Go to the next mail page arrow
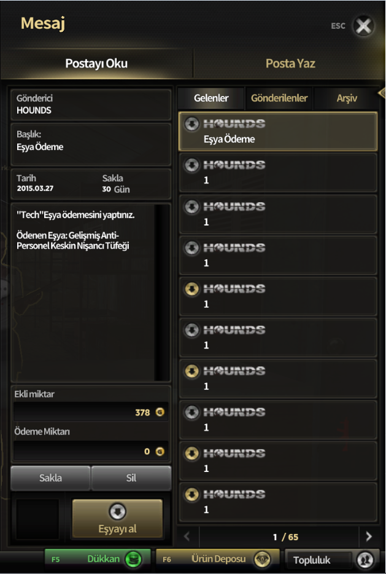386x574 pixels. pos(368,537)
